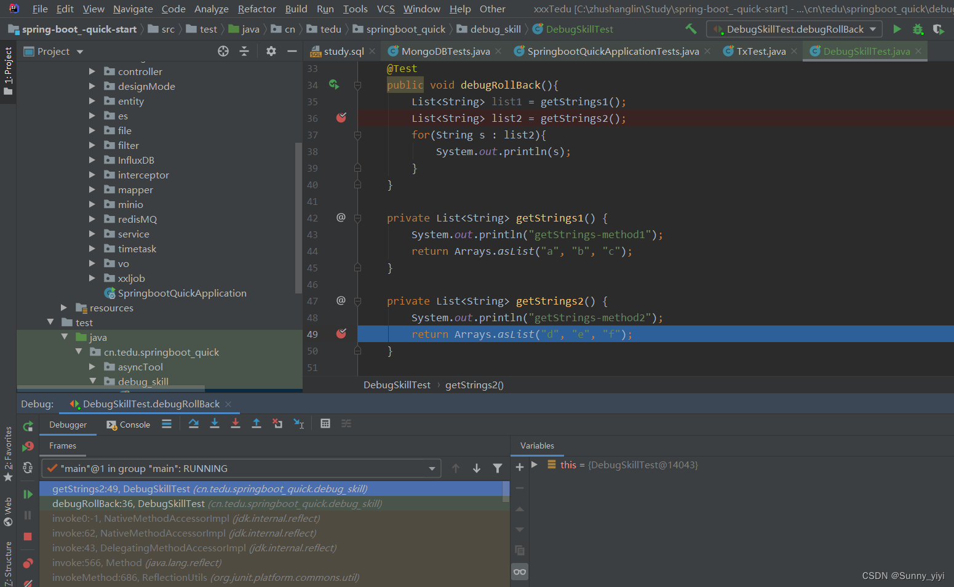Open Project panel settings gear
Image resolution: width=954 pixels, height=587 pixels.
point(271,51)
